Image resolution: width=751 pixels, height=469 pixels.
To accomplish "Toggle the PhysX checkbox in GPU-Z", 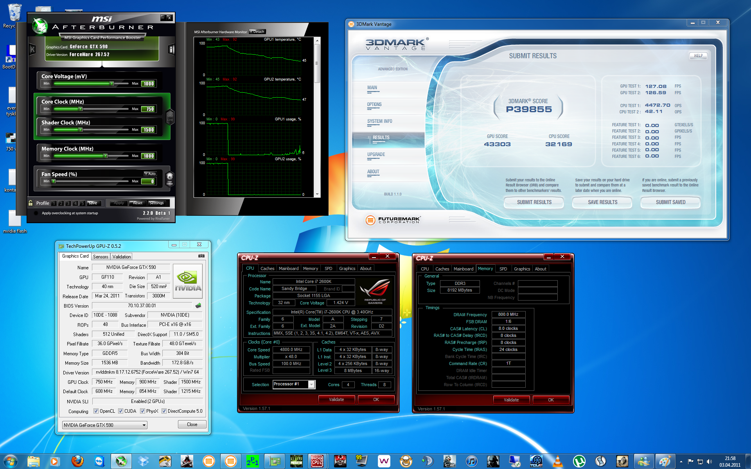I will coord(142,411).
